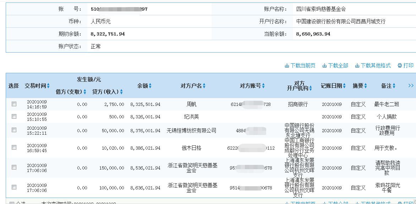This screenshot has height=204, width=416.
Task: Tick checkbox for 100,000.00 transaction row
Action: (14, 187)
